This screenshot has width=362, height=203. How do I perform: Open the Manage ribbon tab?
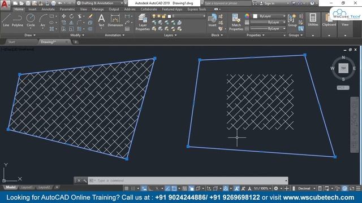point(98,10)
